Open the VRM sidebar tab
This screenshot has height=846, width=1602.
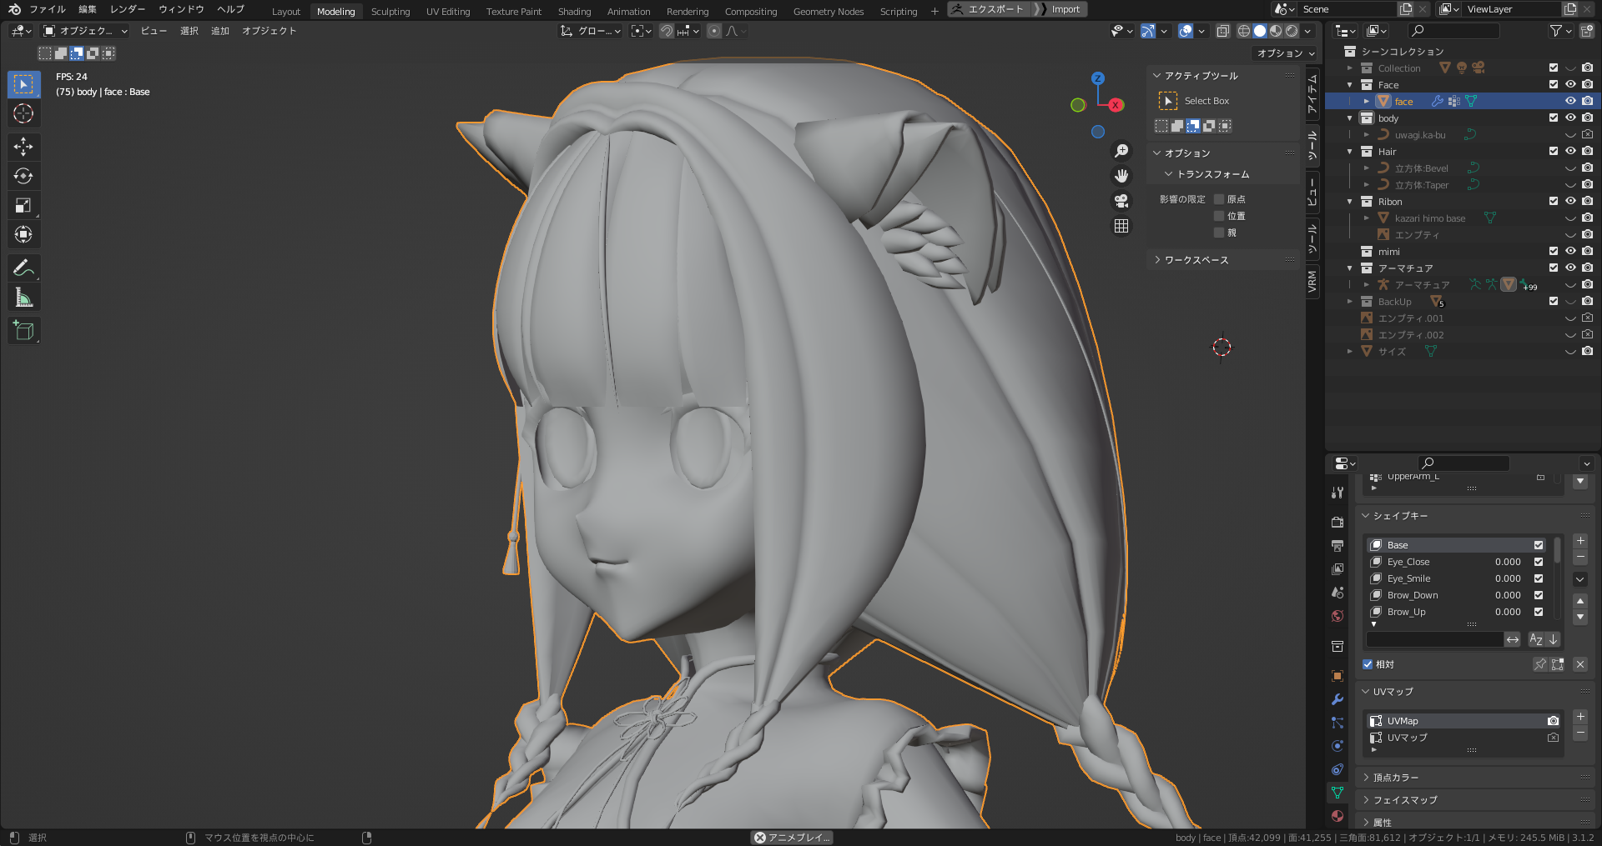[x=1312, y=283]
